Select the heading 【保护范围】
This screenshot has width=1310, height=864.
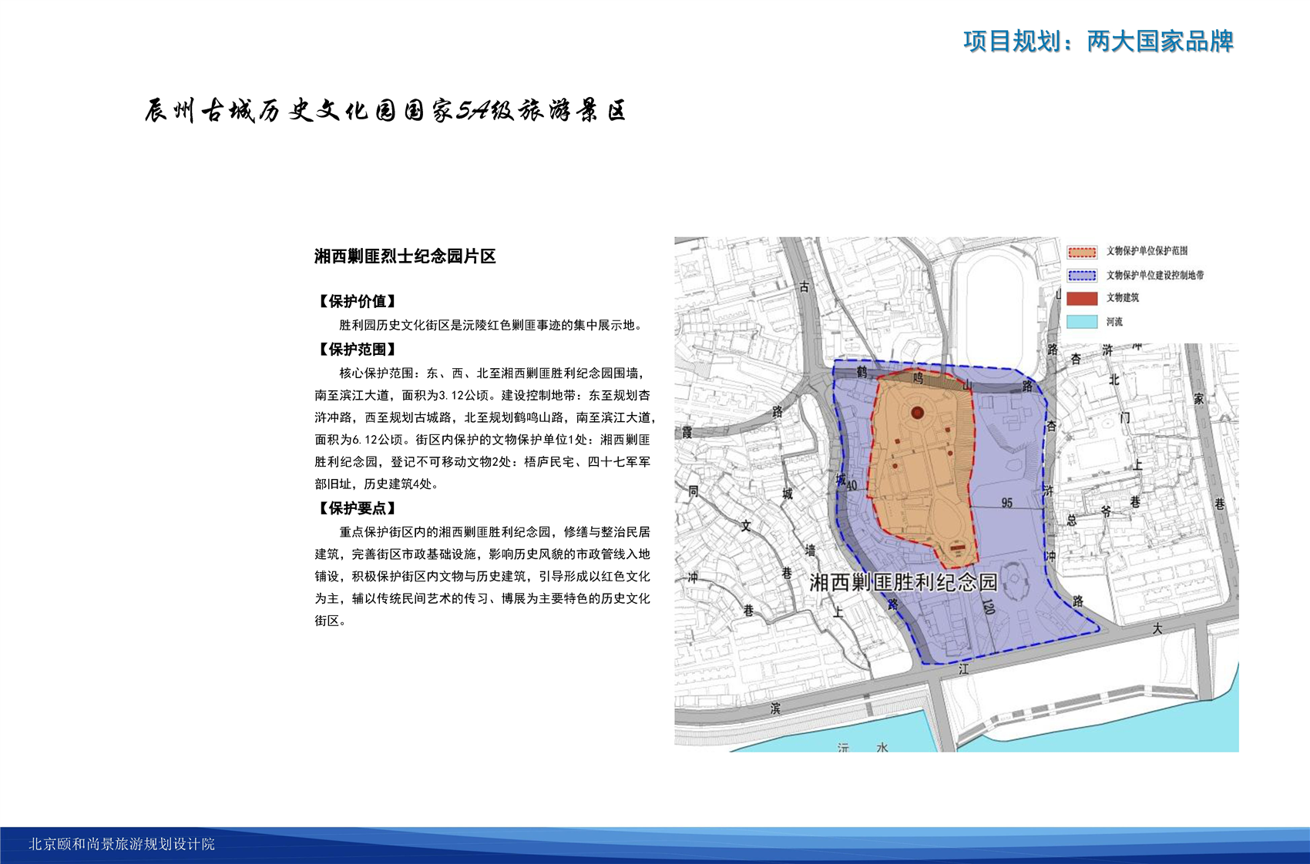pyautogui.click(x=358, y=349)
